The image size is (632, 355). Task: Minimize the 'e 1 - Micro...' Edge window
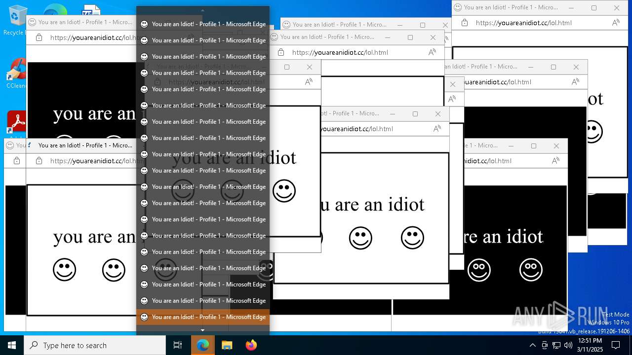511,146
